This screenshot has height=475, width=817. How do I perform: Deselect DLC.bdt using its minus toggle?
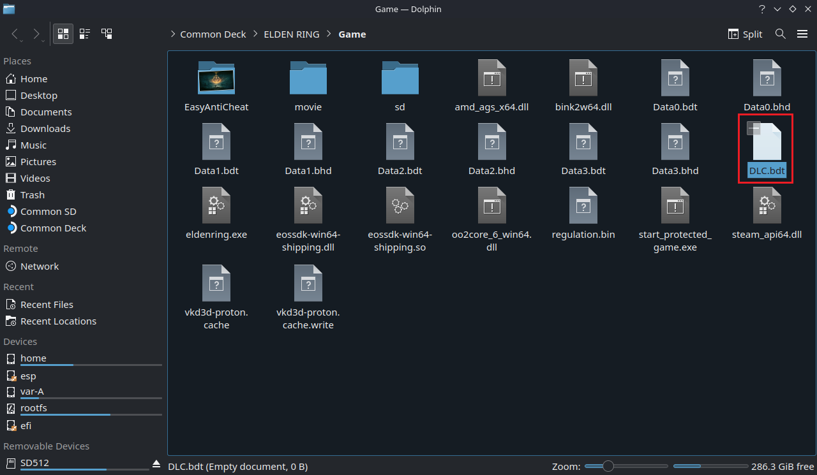(x=754, y=128)
